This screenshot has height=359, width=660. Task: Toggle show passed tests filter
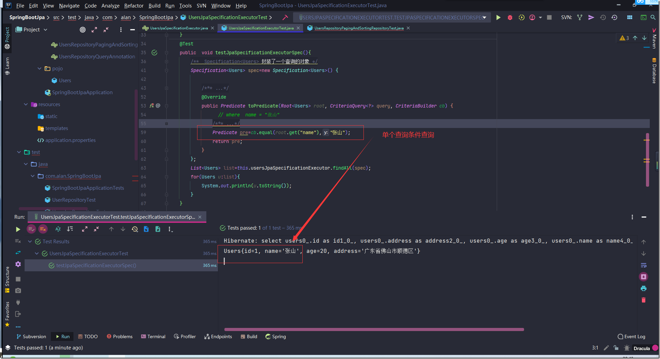(31, 229)
